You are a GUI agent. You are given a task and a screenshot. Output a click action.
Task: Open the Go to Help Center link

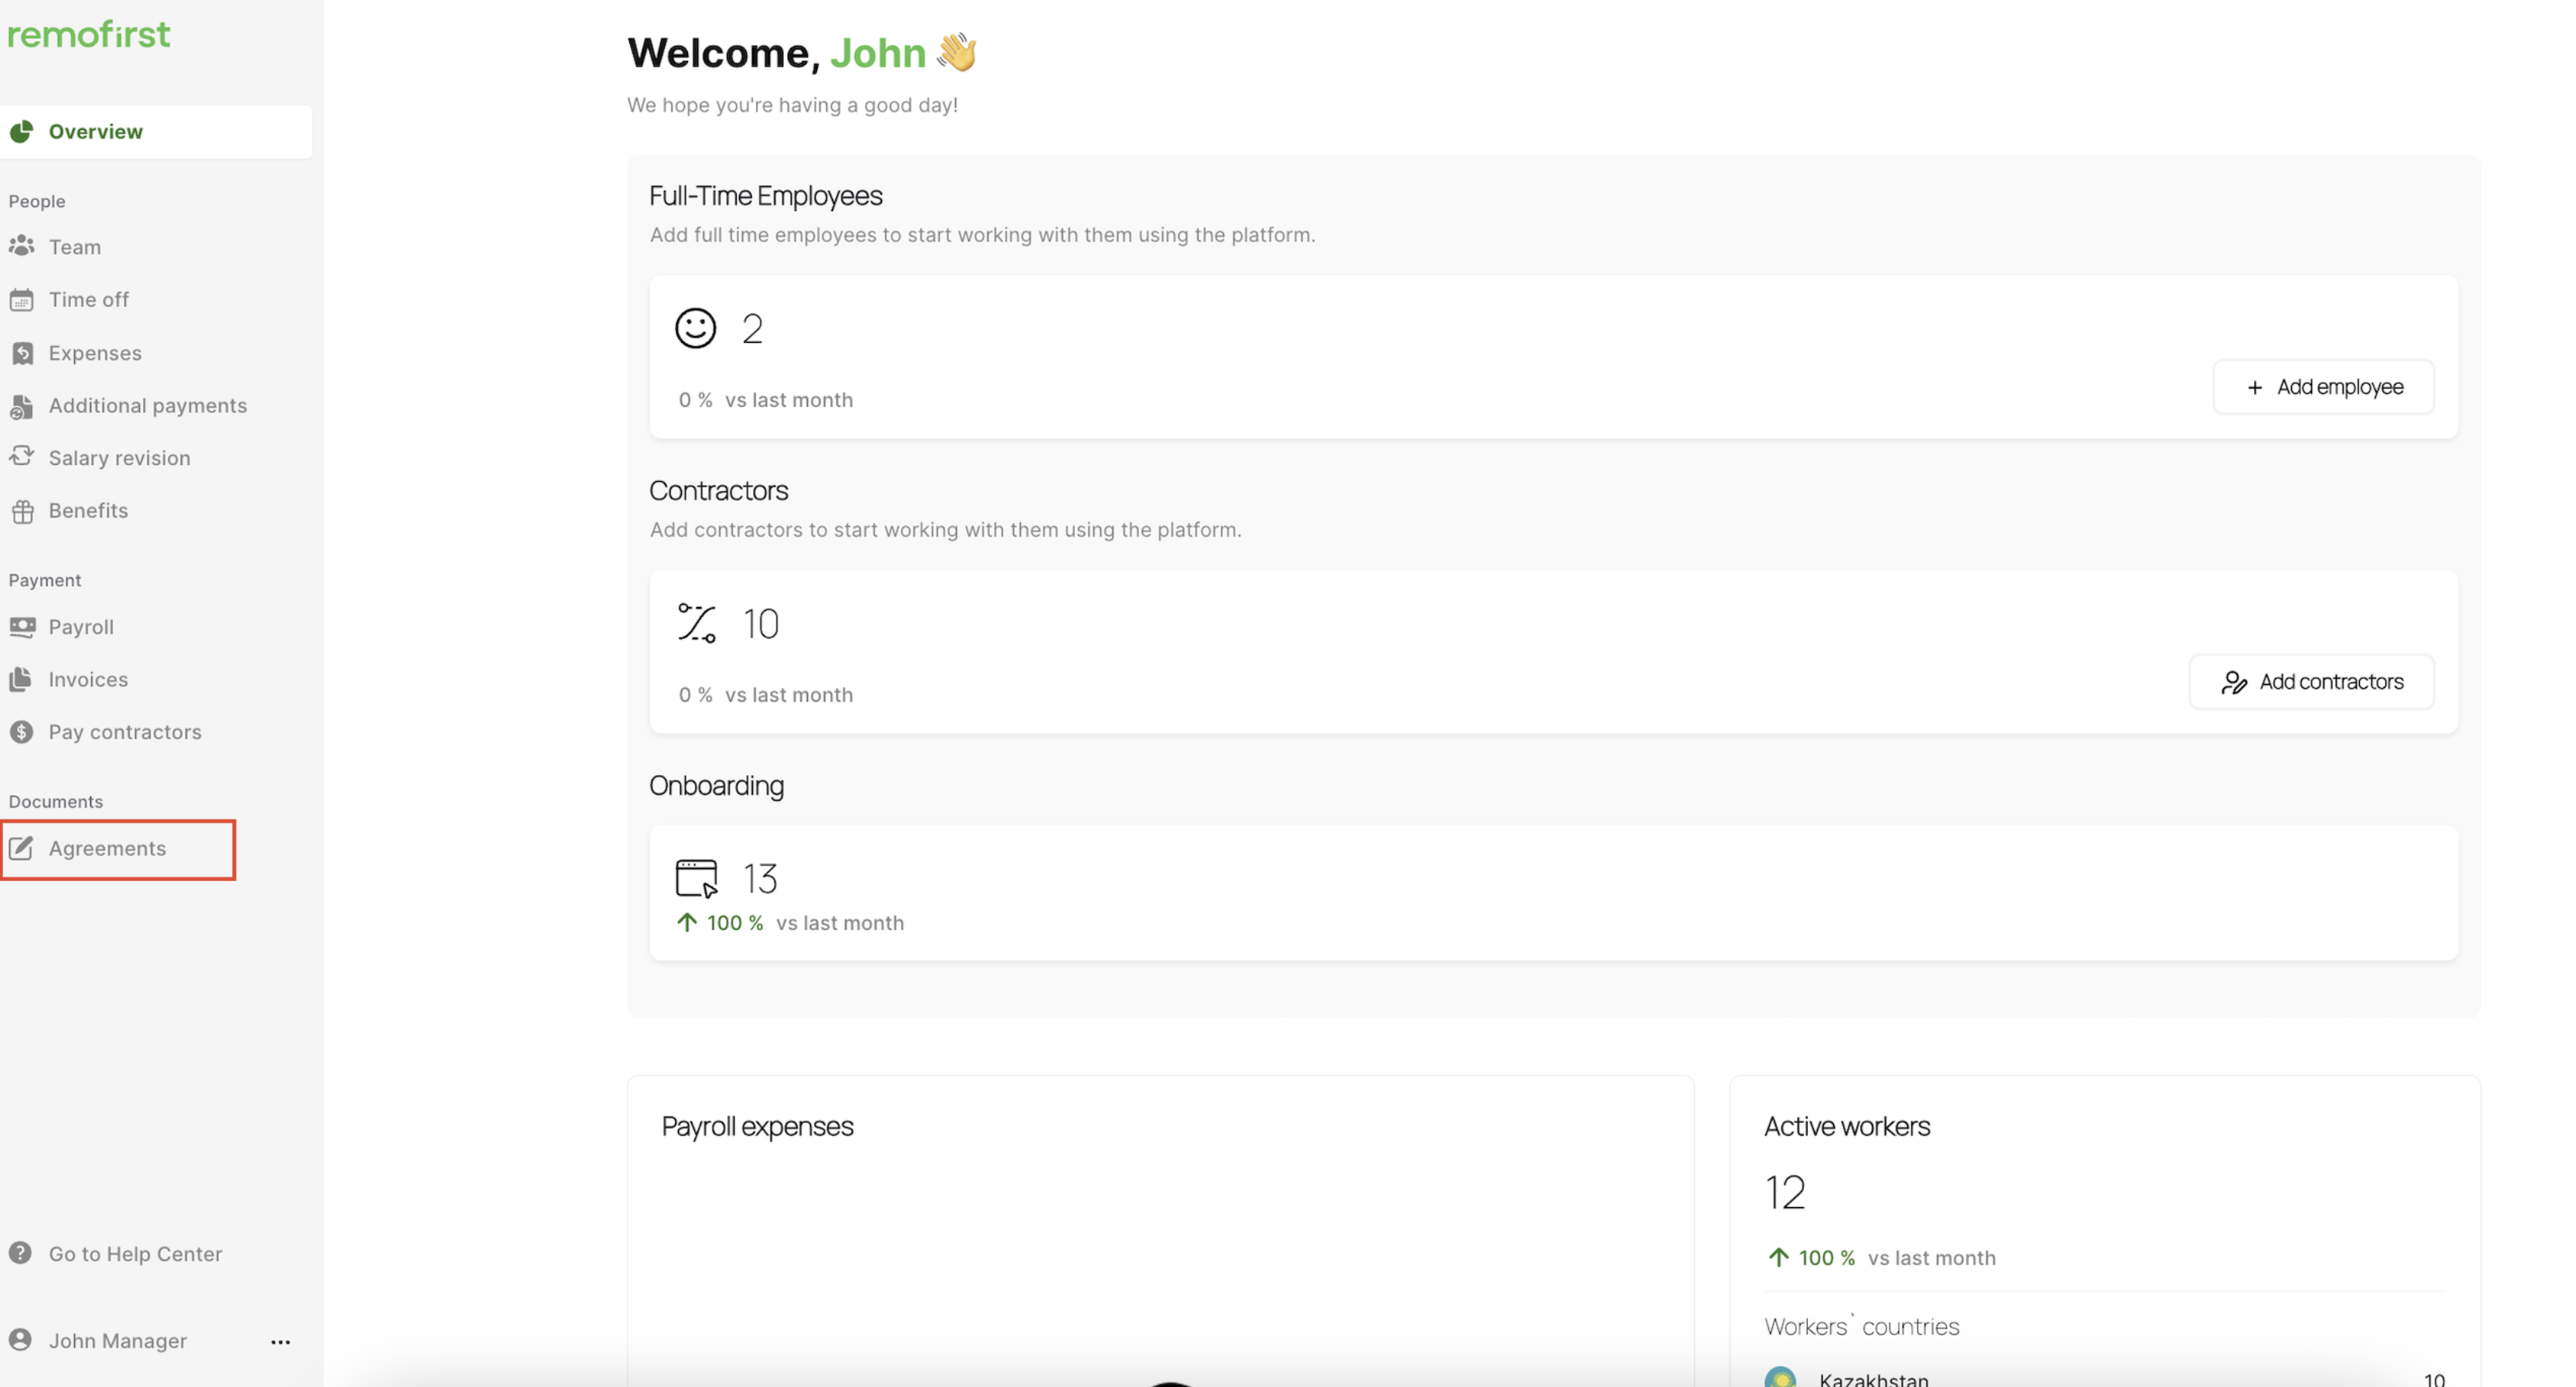click(135, 1254)
